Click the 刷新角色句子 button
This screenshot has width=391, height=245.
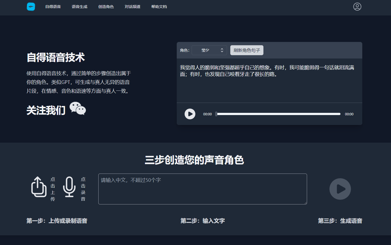(247, 50)
